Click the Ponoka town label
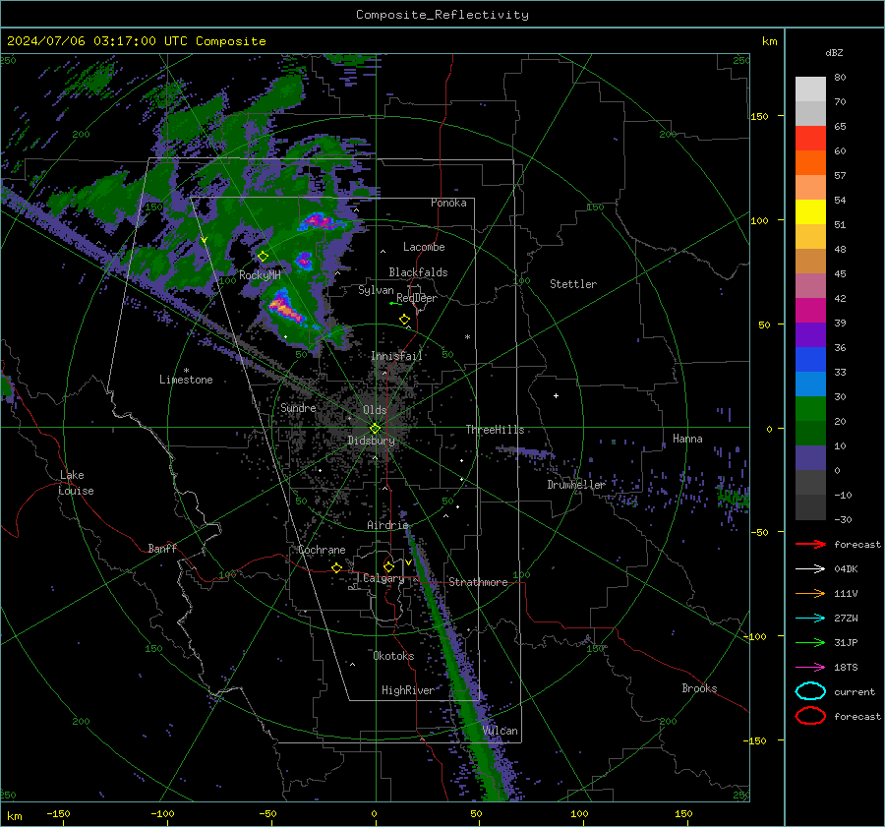This screenshot has height=827, width=885. pos(448,203)
